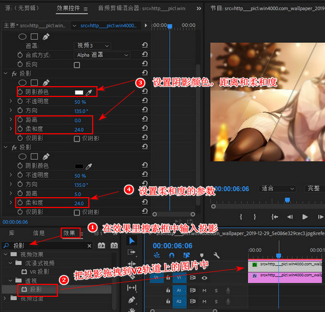Switch to the 源:(无剪辑) tab

tap(22, 8)
